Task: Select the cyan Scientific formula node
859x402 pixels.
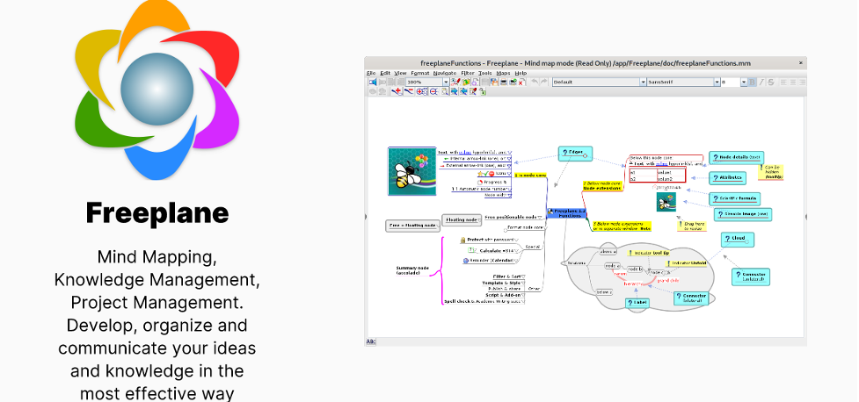Action: point(735,198)
